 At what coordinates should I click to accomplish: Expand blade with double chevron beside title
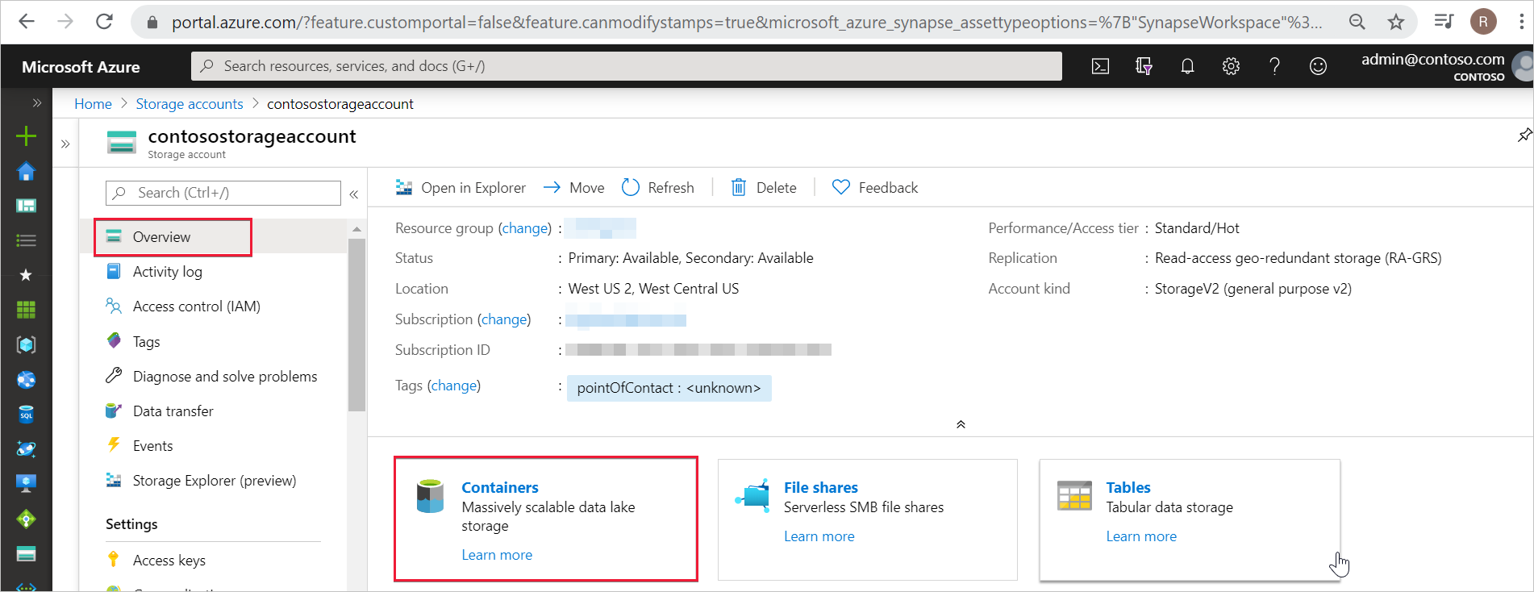coord(65,144)
